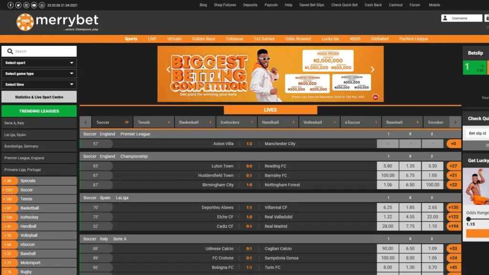Open Serie A, Italy league
The width and height of the screenshot is (489, 275).
(39, 123)
